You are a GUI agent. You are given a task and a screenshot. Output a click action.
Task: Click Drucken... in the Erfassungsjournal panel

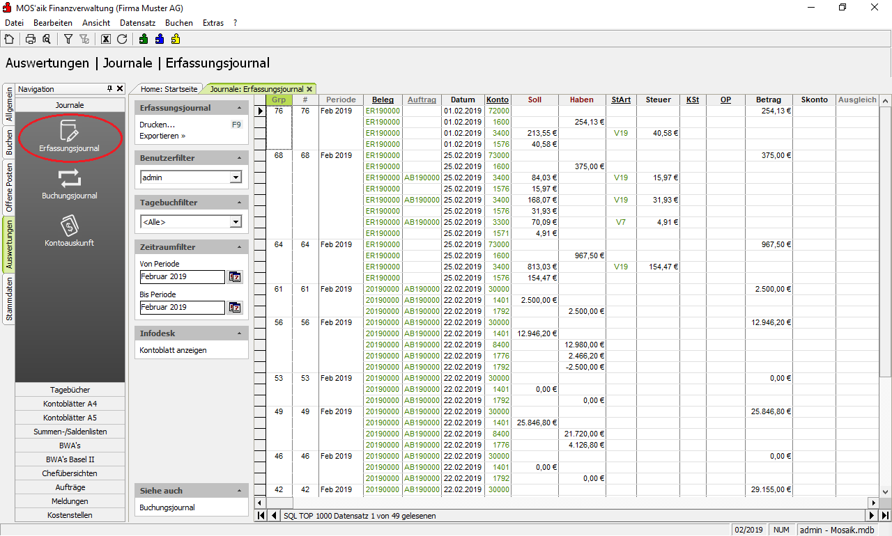click(157, 125)
